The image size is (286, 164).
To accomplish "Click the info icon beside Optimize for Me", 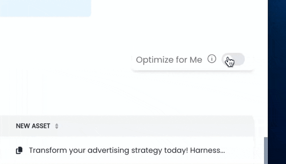I will coord(212,59).
